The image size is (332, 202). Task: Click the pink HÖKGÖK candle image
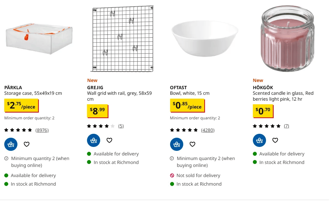(x=288, y=39)
